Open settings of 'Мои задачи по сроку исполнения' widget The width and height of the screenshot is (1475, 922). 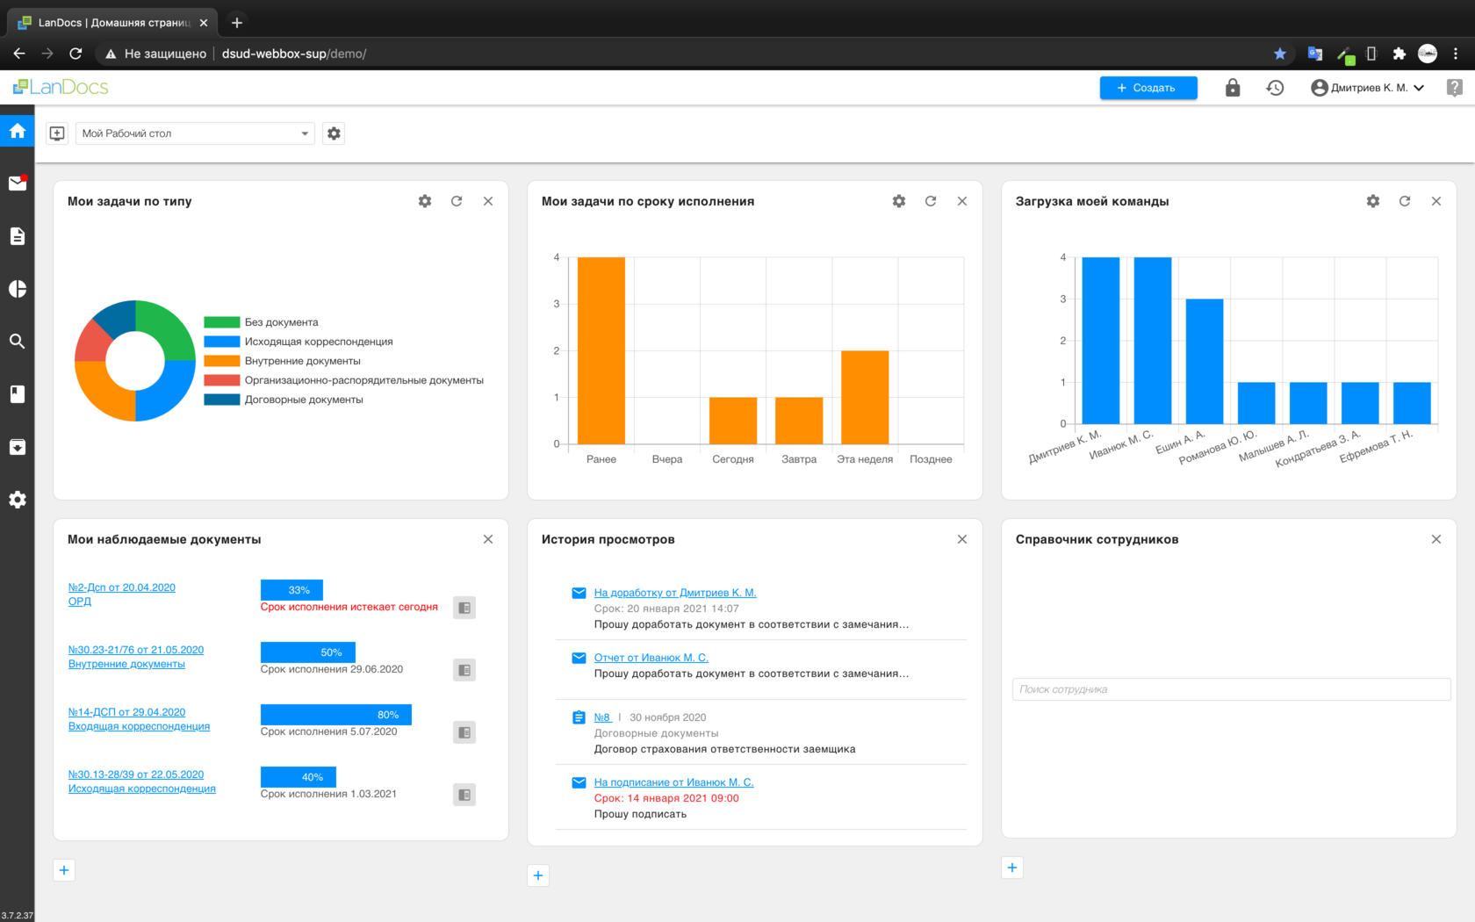click(899, 201)
